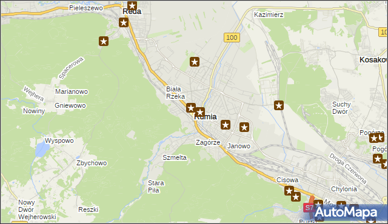Image resolution: width=388 pixels, height=224 pixels.
Task: Click the road 100 shield sign
Action: [x=232, y=38]
